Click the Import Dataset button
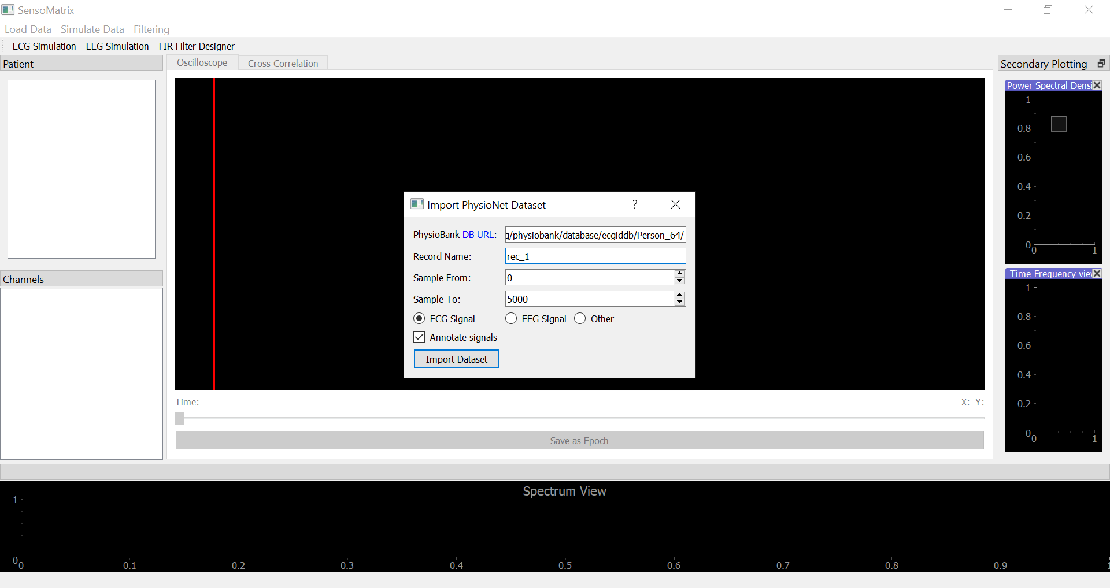This screenshot has height=588, width=1110. click(457, 359)
